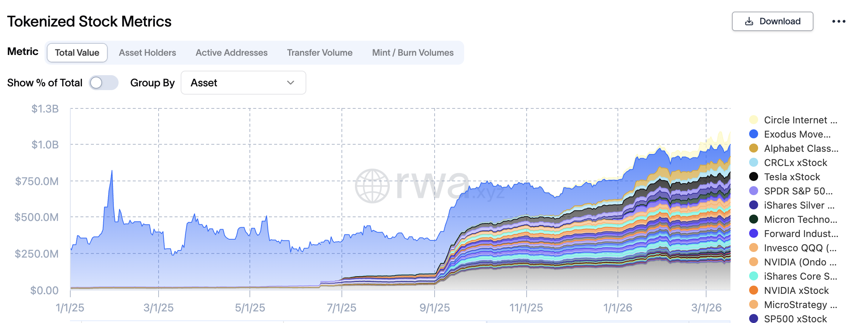Click the MicroStrategy legend color dot
The height and width of the screenshot is (323, 852).
coord(754,305)
